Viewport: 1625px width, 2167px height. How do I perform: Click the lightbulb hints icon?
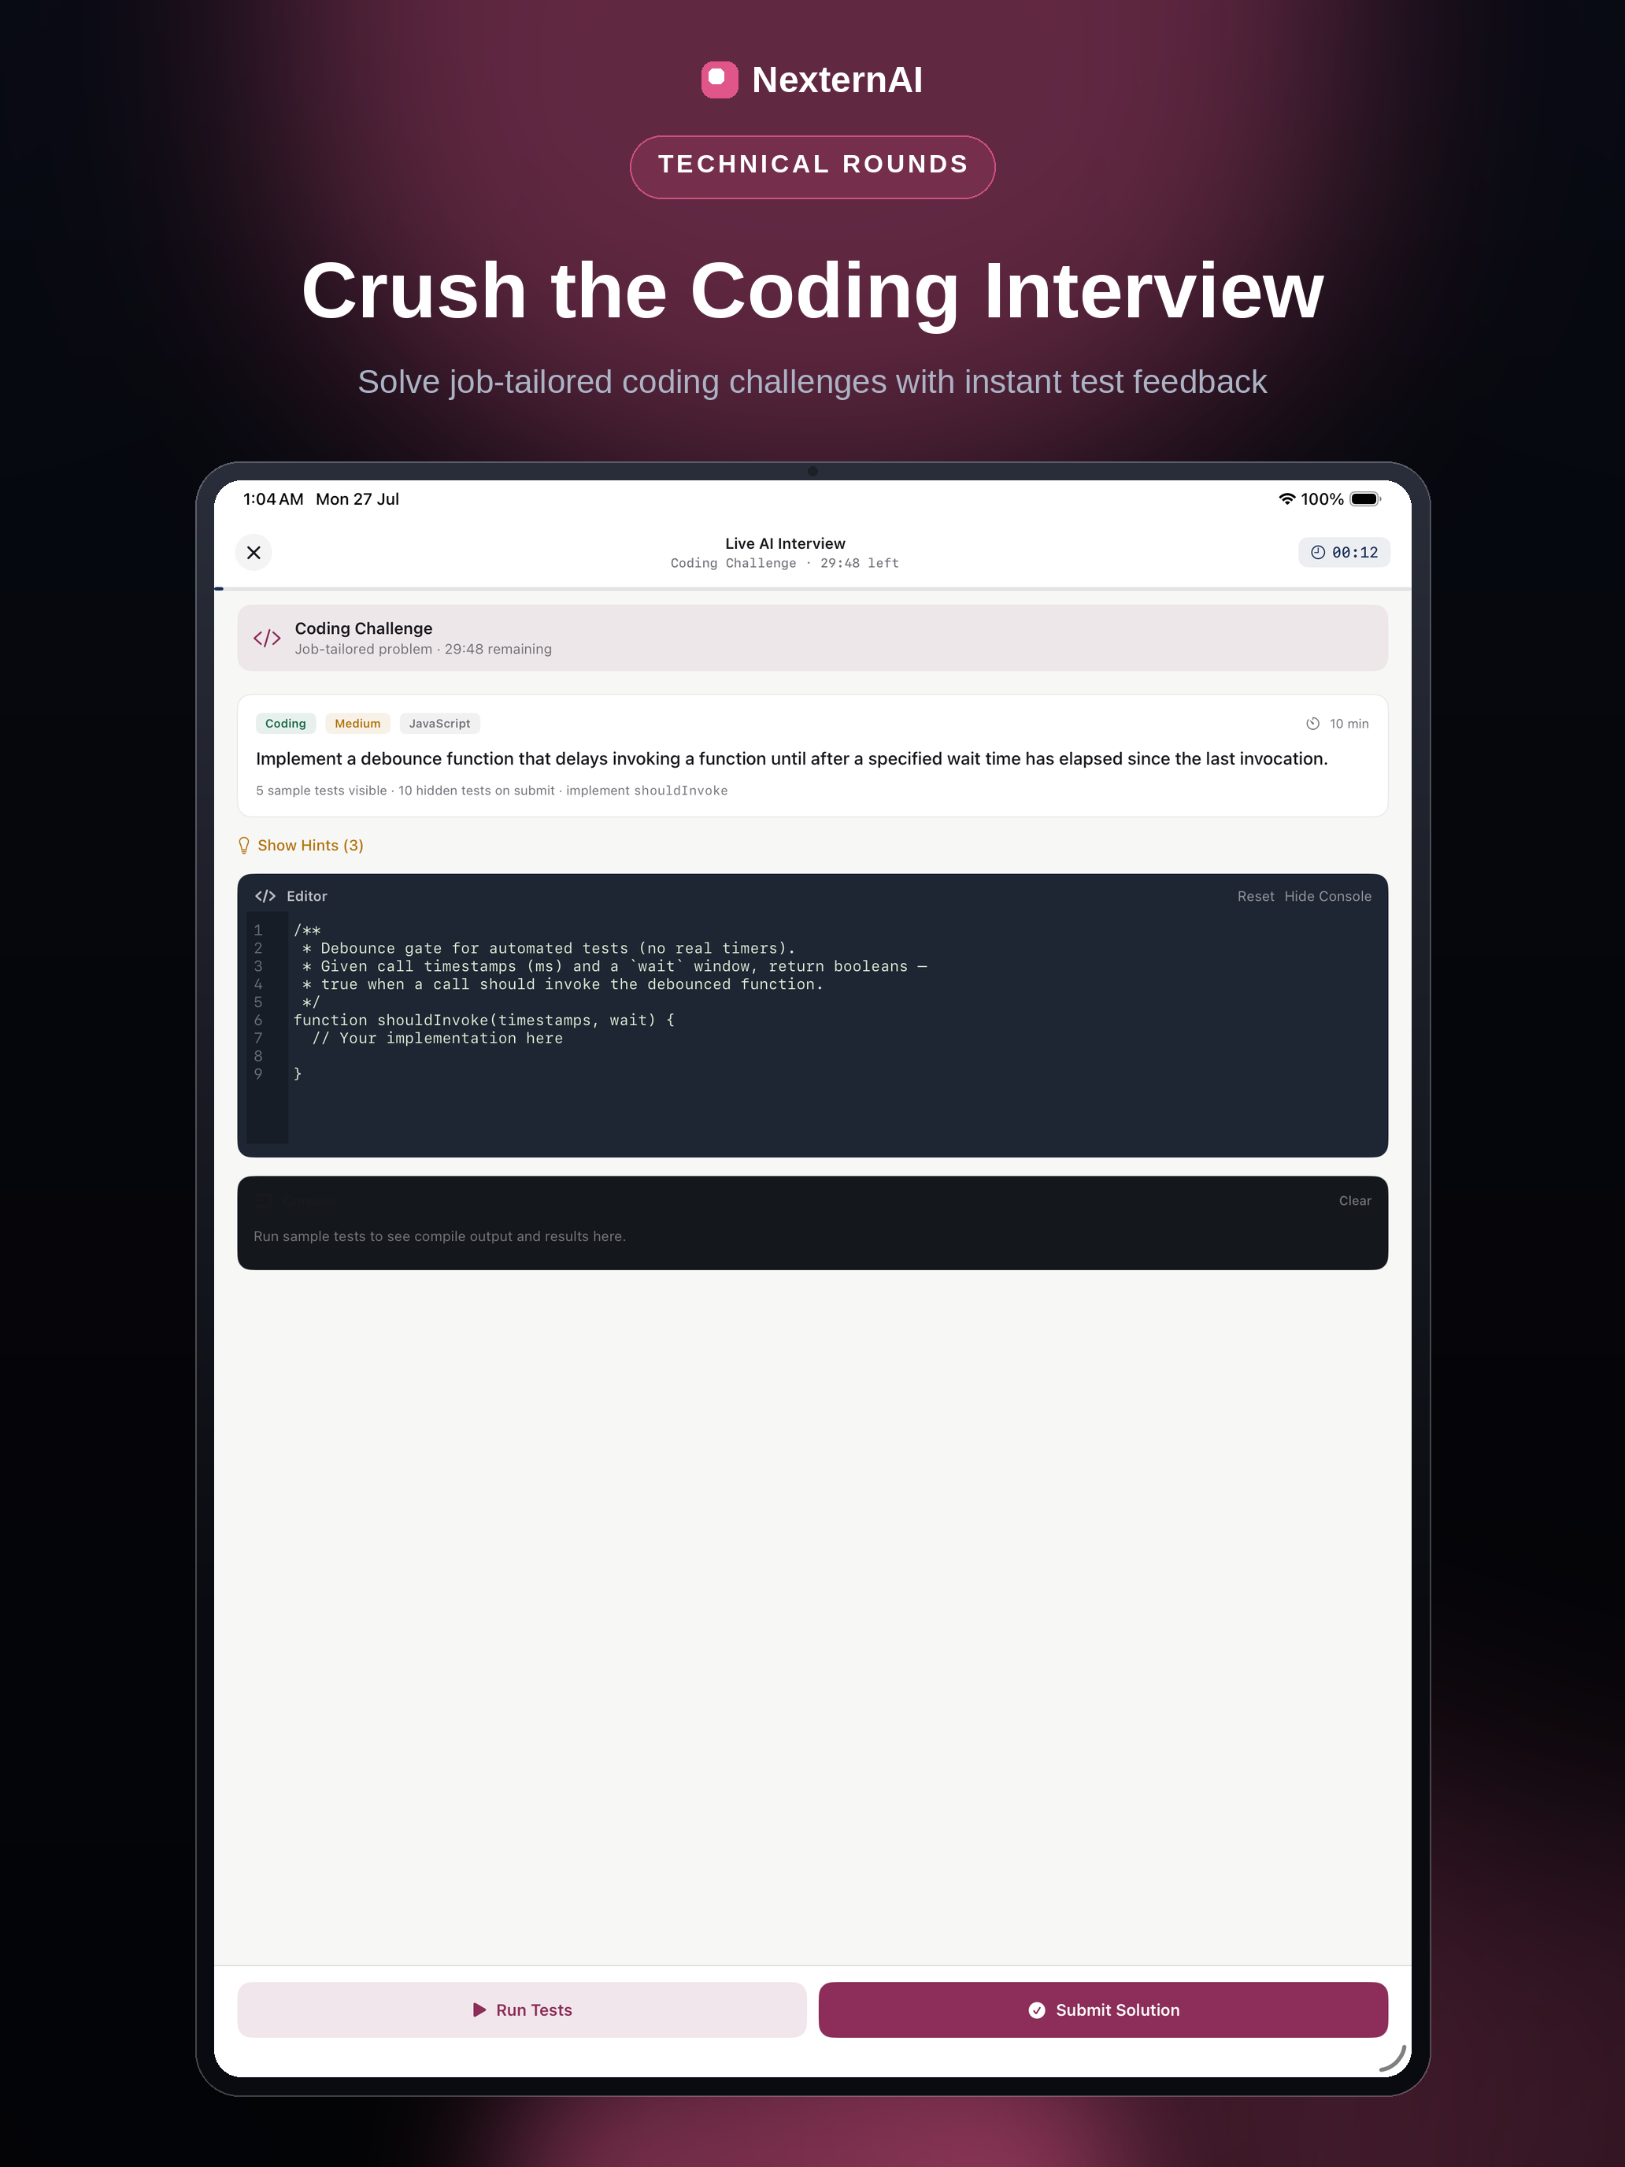pos(244,846)
